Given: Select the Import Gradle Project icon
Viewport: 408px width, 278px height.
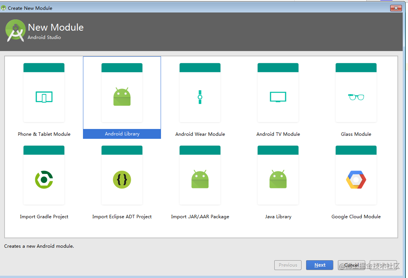Looking at the screenshot, I should 44,180.
